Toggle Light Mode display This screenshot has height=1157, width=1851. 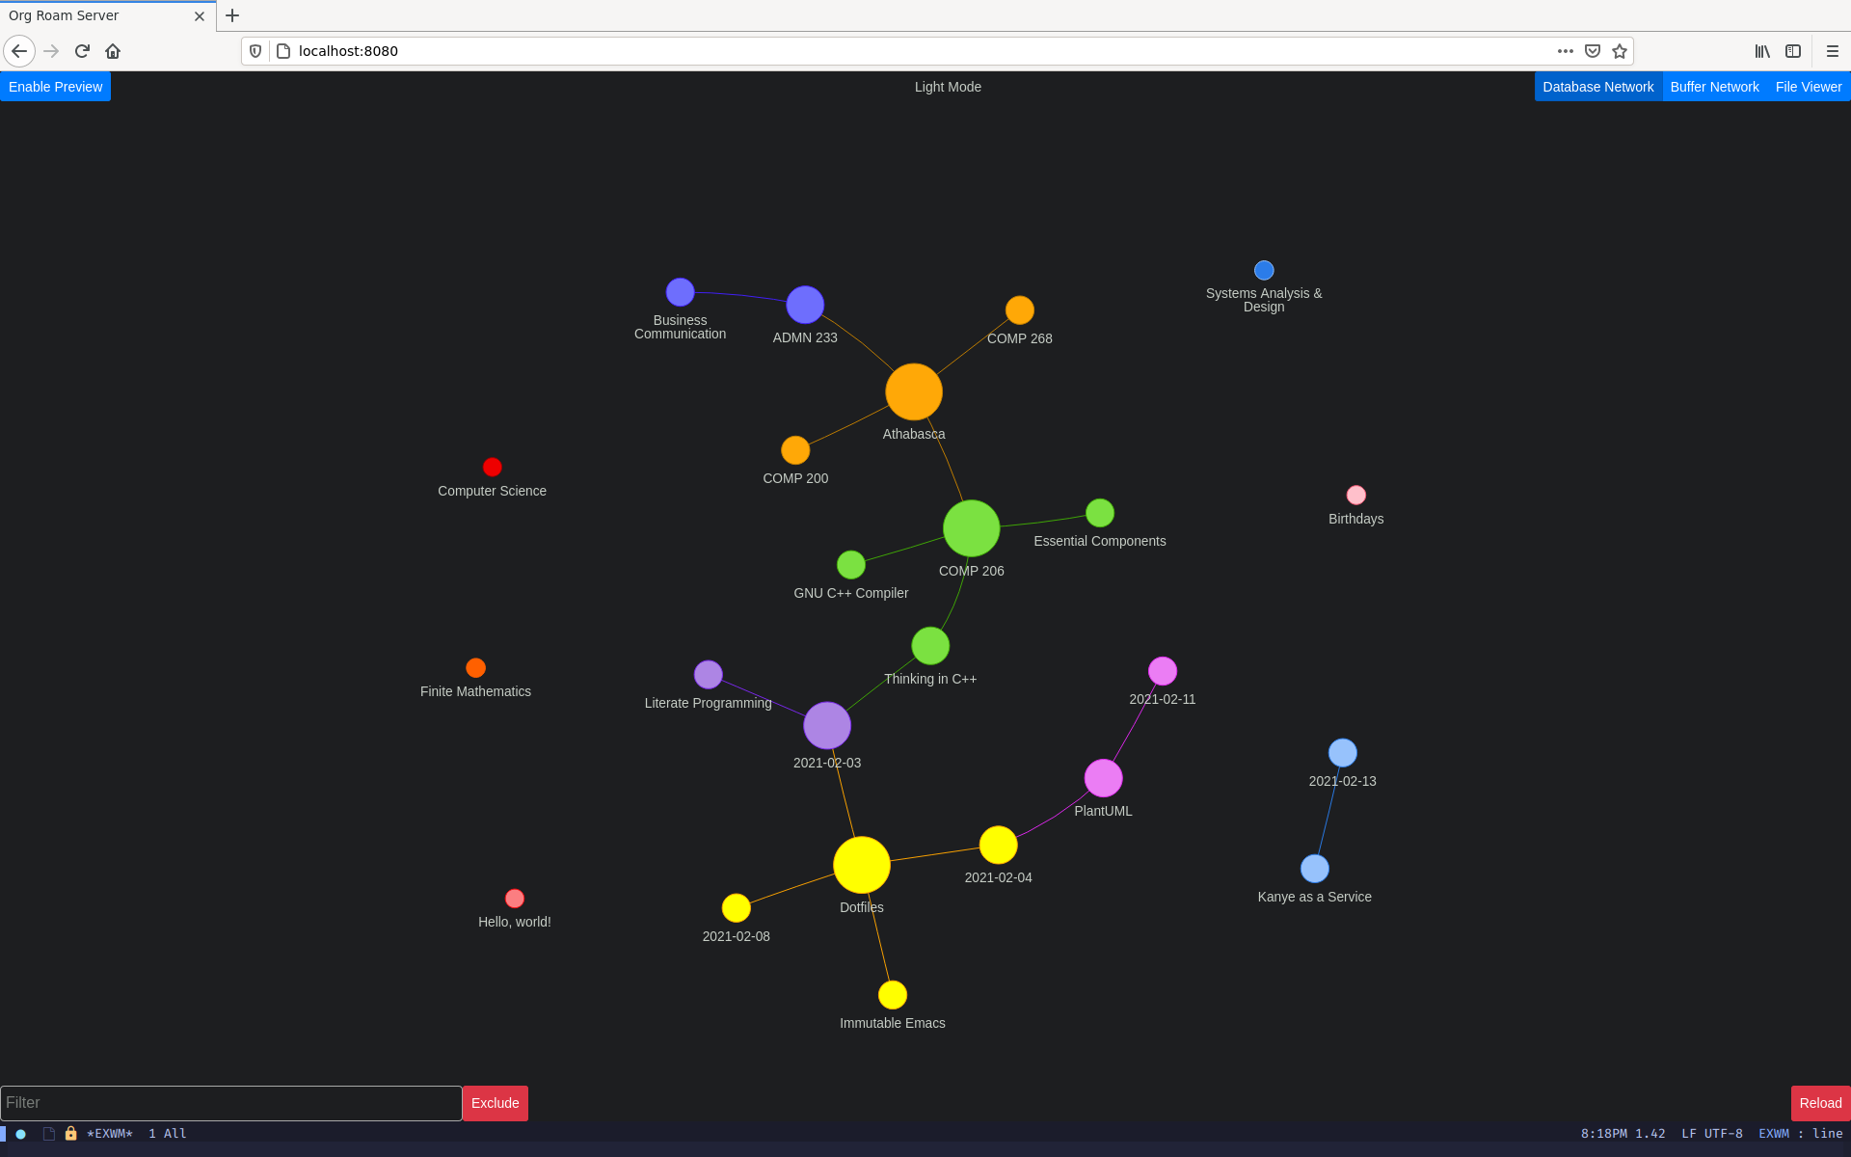(948, 87)
